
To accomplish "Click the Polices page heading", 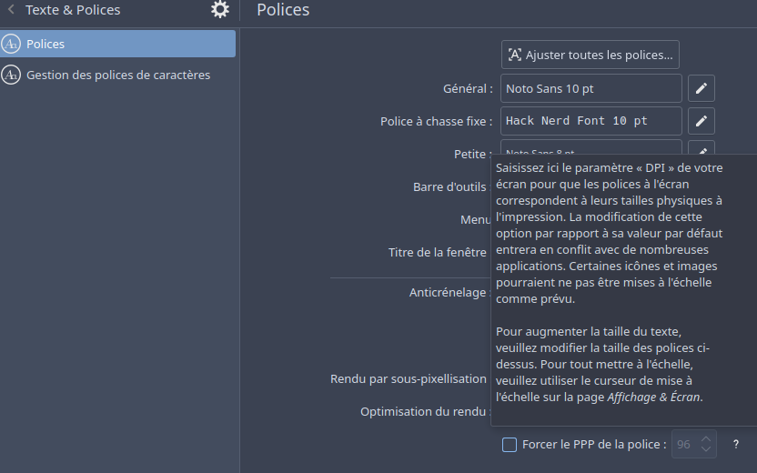I will (283, 10).
